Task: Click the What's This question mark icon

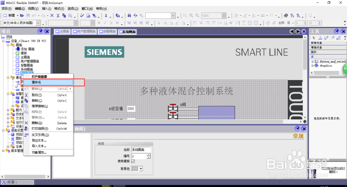Action: click(x=292, y=16)
